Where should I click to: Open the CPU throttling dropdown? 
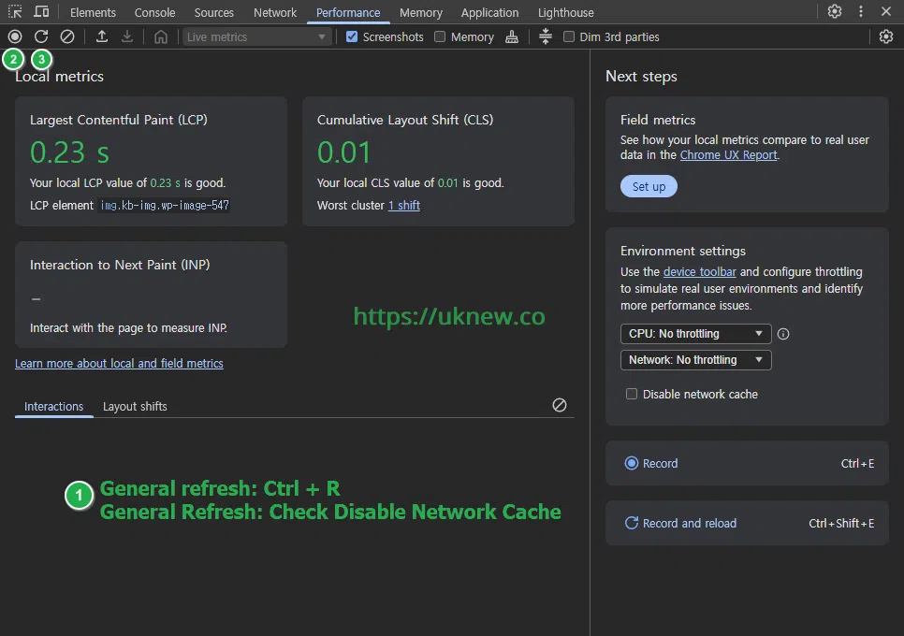coord(695,334)
